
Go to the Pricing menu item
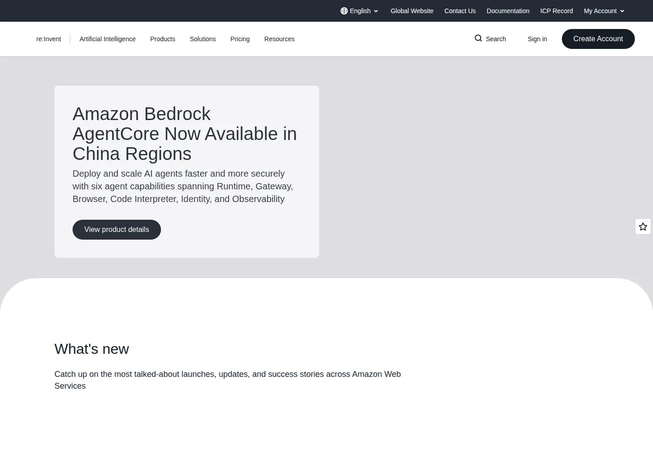tap(240, 39)
